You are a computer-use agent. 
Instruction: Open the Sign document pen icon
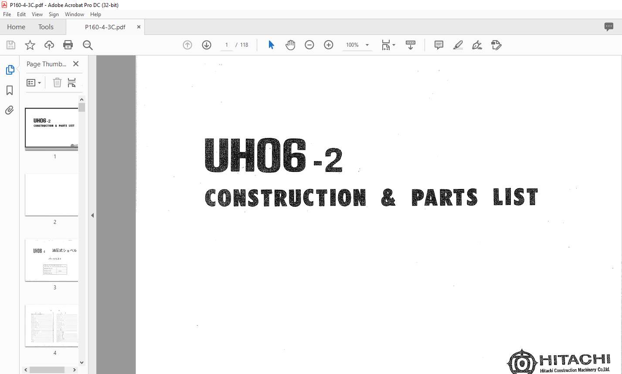pyautogui.click(x=477, y=45)
